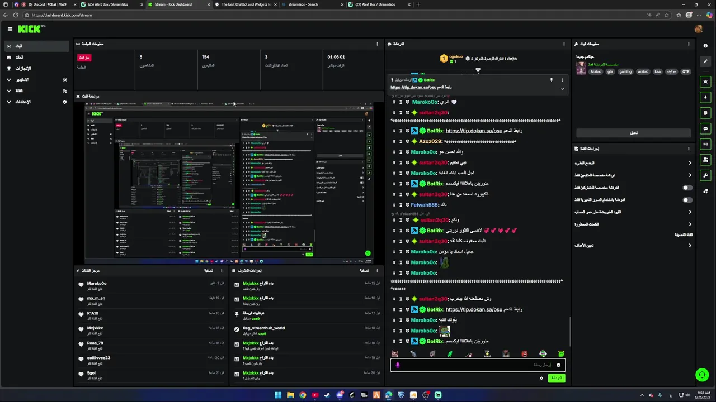
Task: Click the sticky note icon in right toolbar
Action: pos(705,113)
